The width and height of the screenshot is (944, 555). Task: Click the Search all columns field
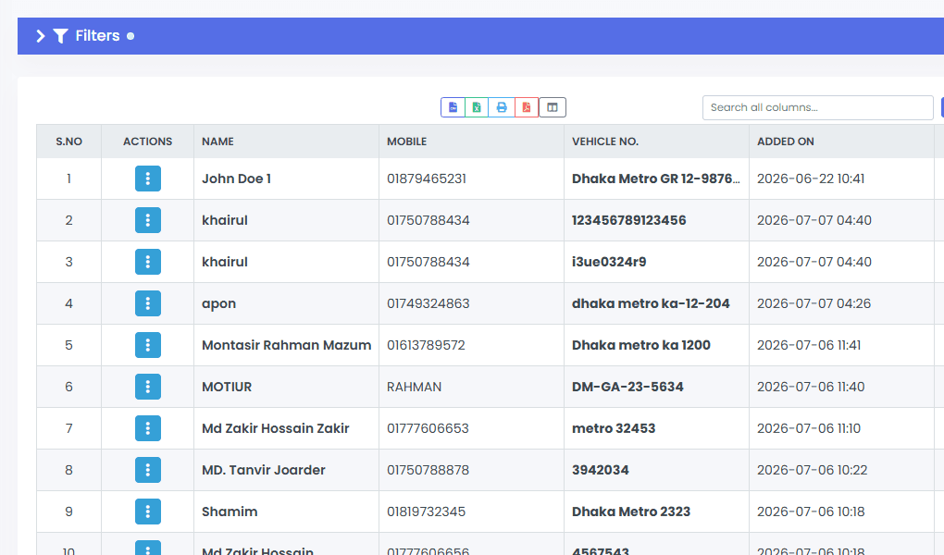pos(817,107)
